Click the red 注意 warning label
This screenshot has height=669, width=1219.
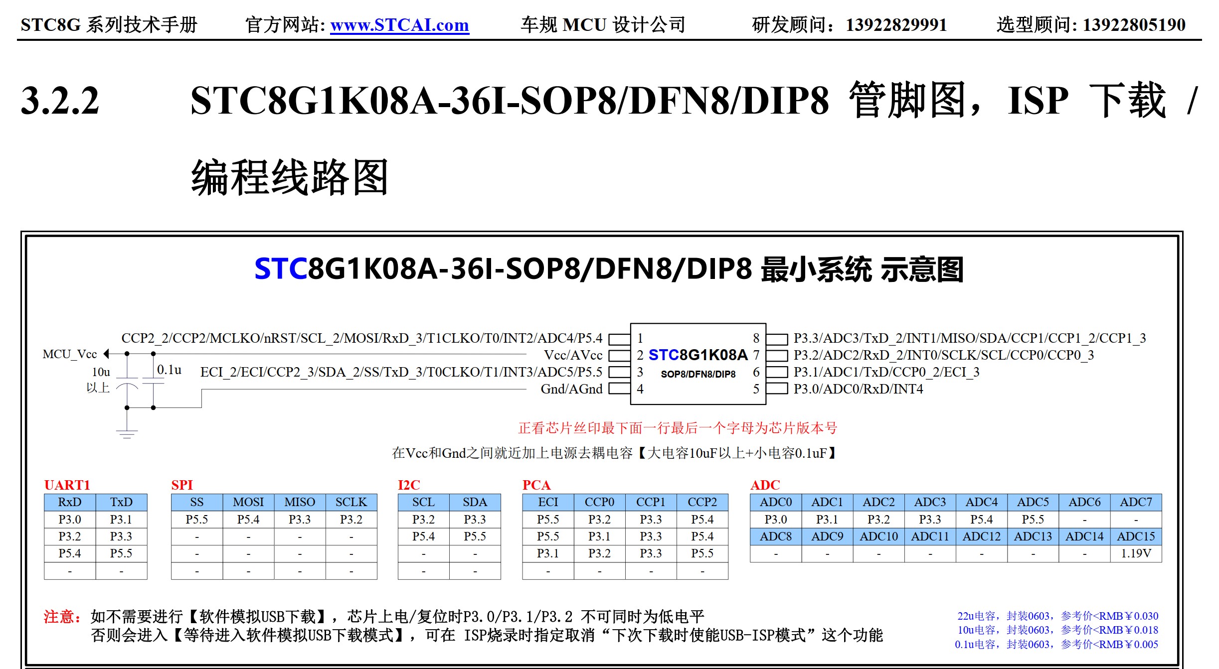pyautogui.click(x=63, y=617)
